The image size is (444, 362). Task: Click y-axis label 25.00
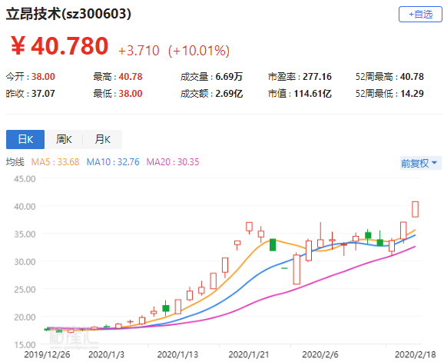pyautogui.click(x=25, y=290)
